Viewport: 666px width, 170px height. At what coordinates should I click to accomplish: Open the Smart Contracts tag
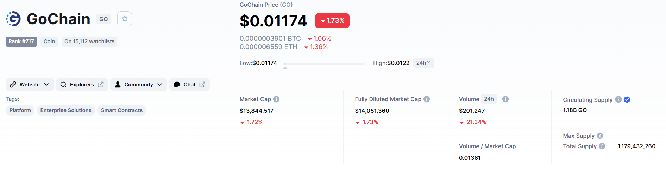coord(122,110)
